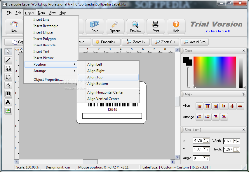
Task: Choose Align Vertical Center
Action: pos(108,99)
